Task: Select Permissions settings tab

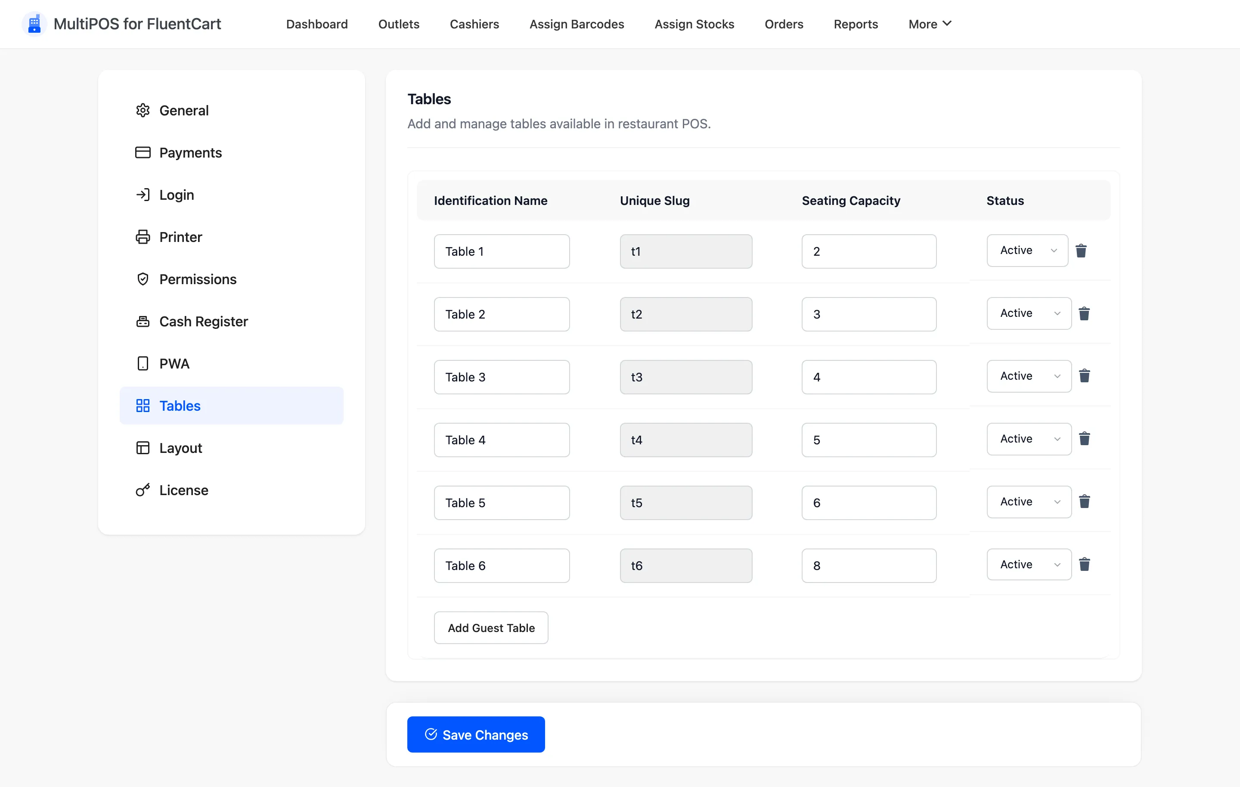Action: click(x=231, y=279)
